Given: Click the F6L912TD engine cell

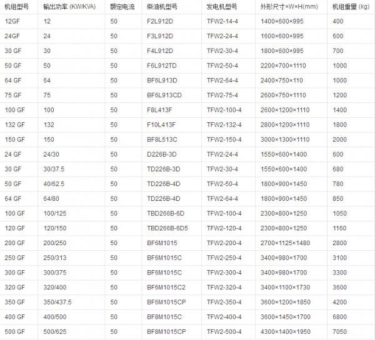Looking at the screenshot, I should (162, 66).
